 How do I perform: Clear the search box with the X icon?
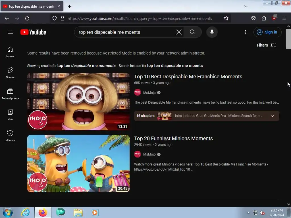coord(179,32)
